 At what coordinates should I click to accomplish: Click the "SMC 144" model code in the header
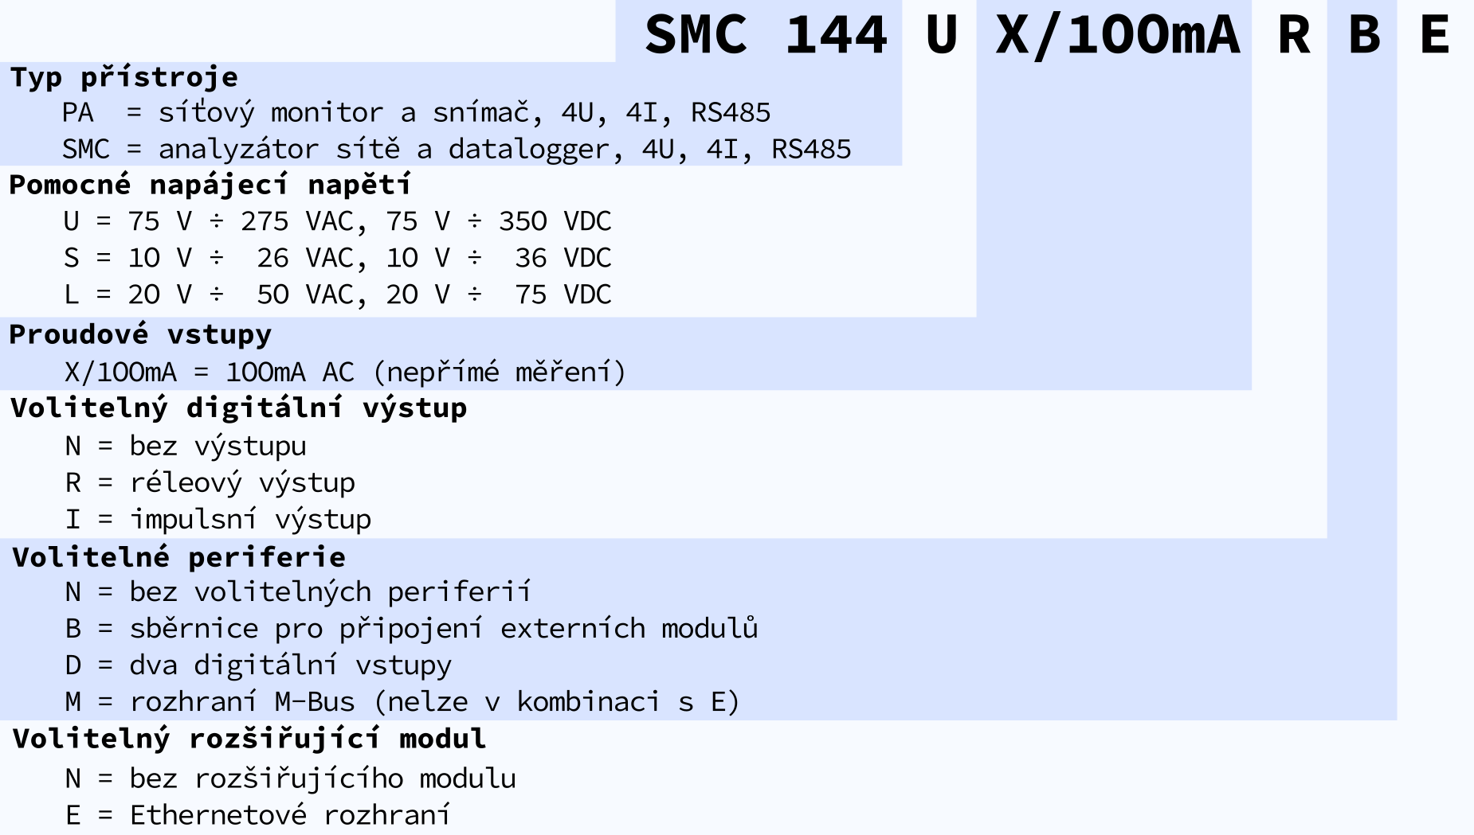pyautogui.click(x=765, y=35)
